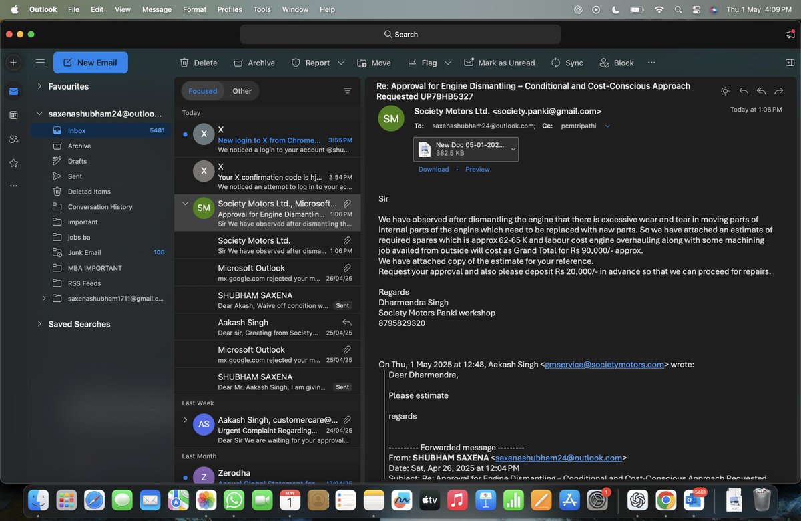The width and height of the screenshot is (801, 521).
Task: Open the toolbar more options ellipsis
Action: tap(651, 63)
